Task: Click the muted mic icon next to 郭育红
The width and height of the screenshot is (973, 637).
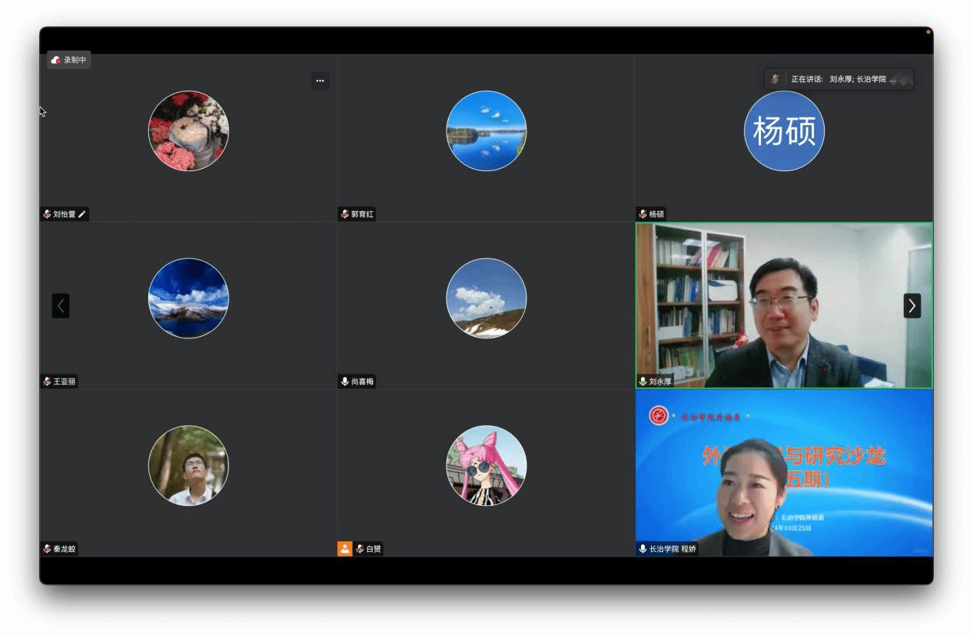Action: pos(345,214)
